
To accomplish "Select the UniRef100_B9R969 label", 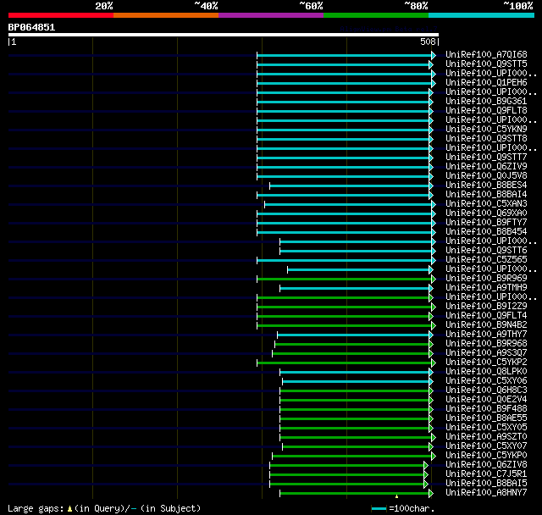I will click(486, 279).
